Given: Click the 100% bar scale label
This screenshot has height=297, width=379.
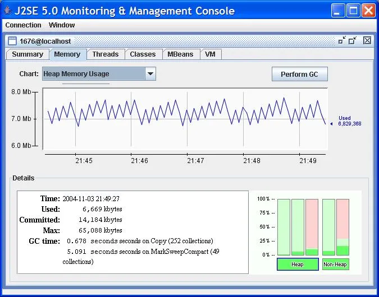Looking at the screenshot, I should point(263,199).
